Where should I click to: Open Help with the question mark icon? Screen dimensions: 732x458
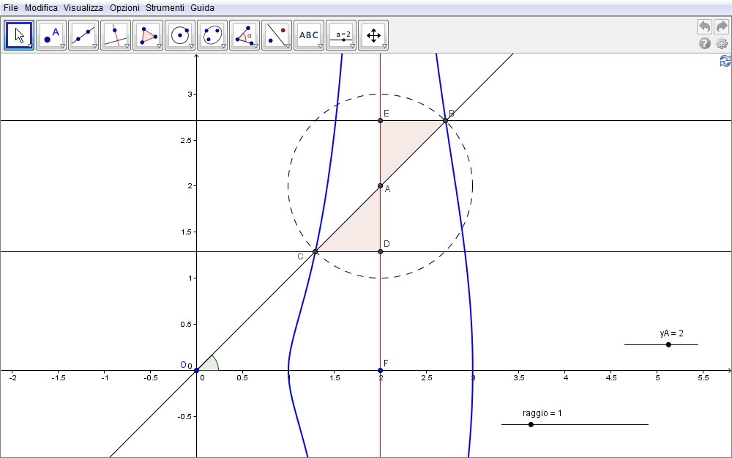point(705,43)
